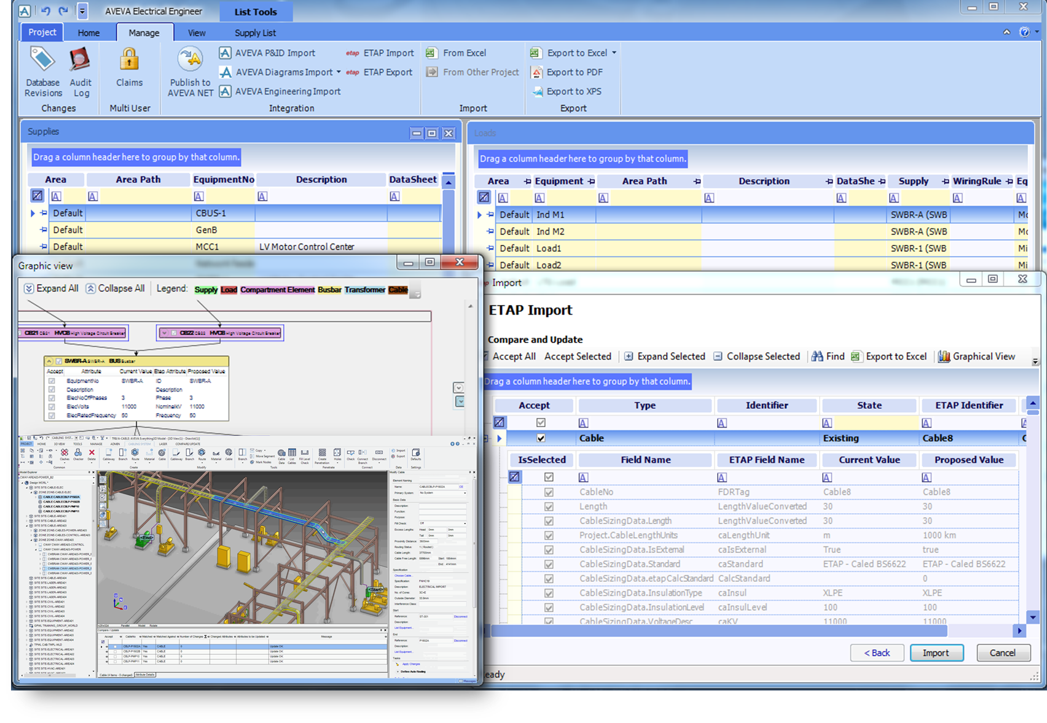
Task: Open AVEVA Diagrams Import dropdown arrow
Action: point(339,72)
